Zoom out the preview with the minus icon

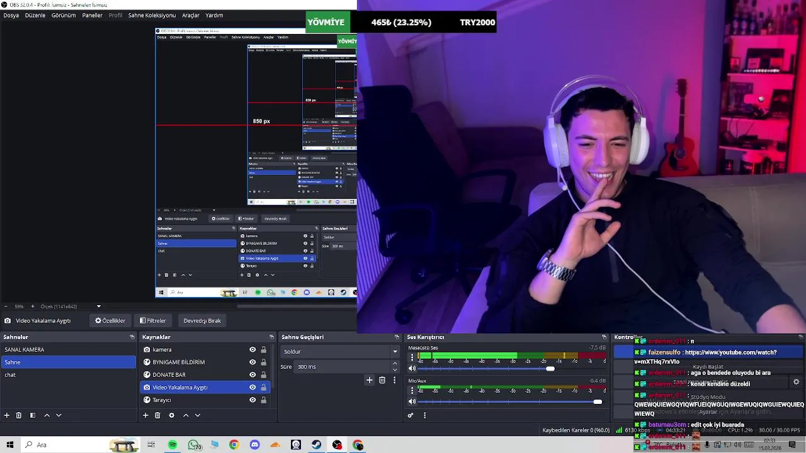pyautogui.click(x=6, y=306)
